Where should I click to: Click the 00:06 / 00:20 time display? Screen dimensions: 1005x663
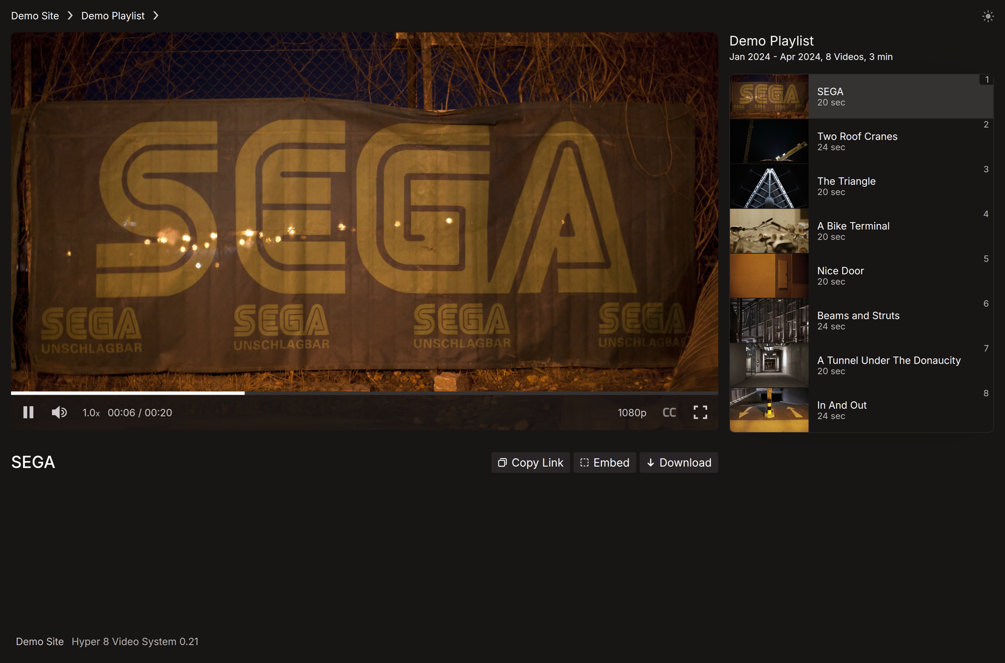(140, 412)
